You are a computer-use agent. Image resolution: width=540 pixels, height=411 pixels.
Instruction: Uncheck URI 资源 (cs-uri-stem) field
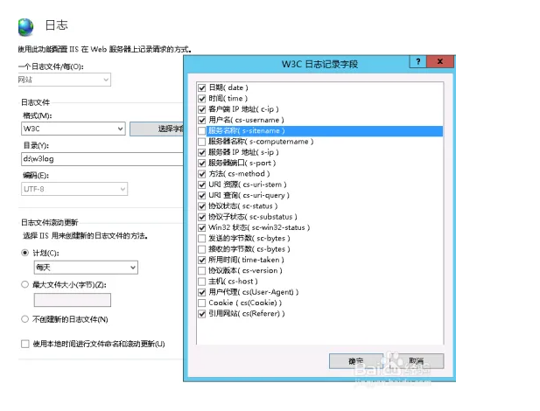tap(202, 185)
